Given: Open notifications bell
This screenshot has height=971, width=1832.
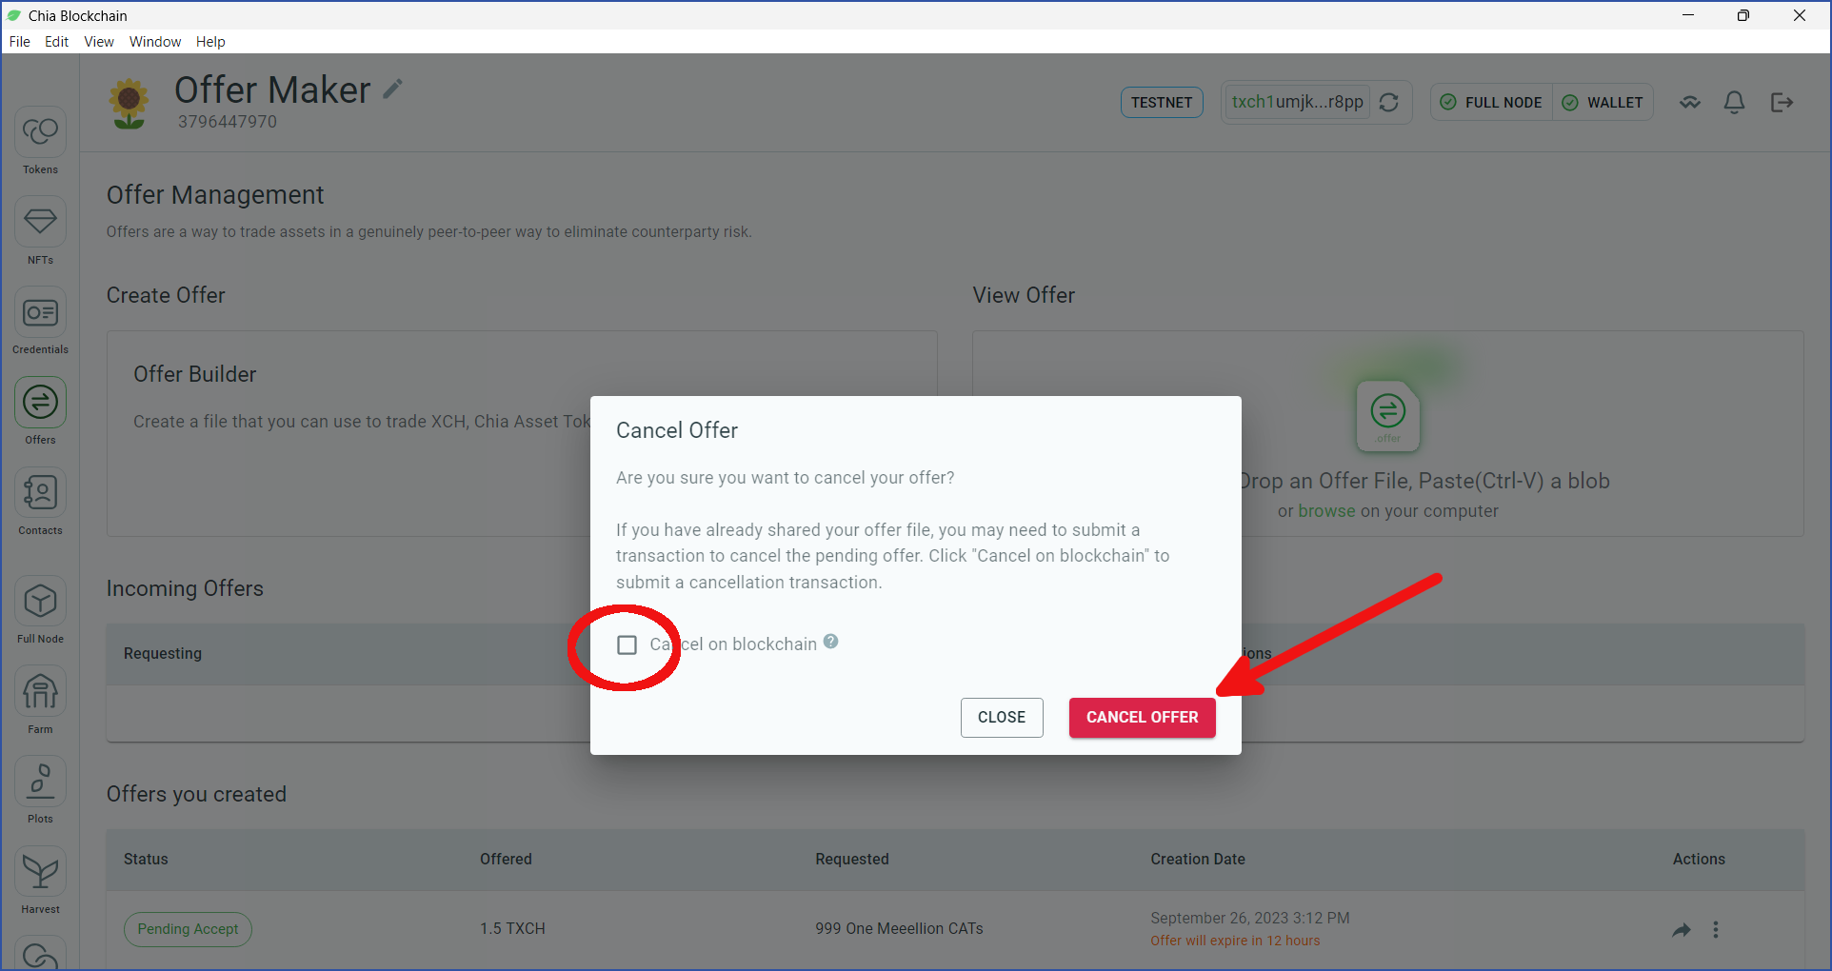Looking at the screenshot, I should [x=1735, y=102].
